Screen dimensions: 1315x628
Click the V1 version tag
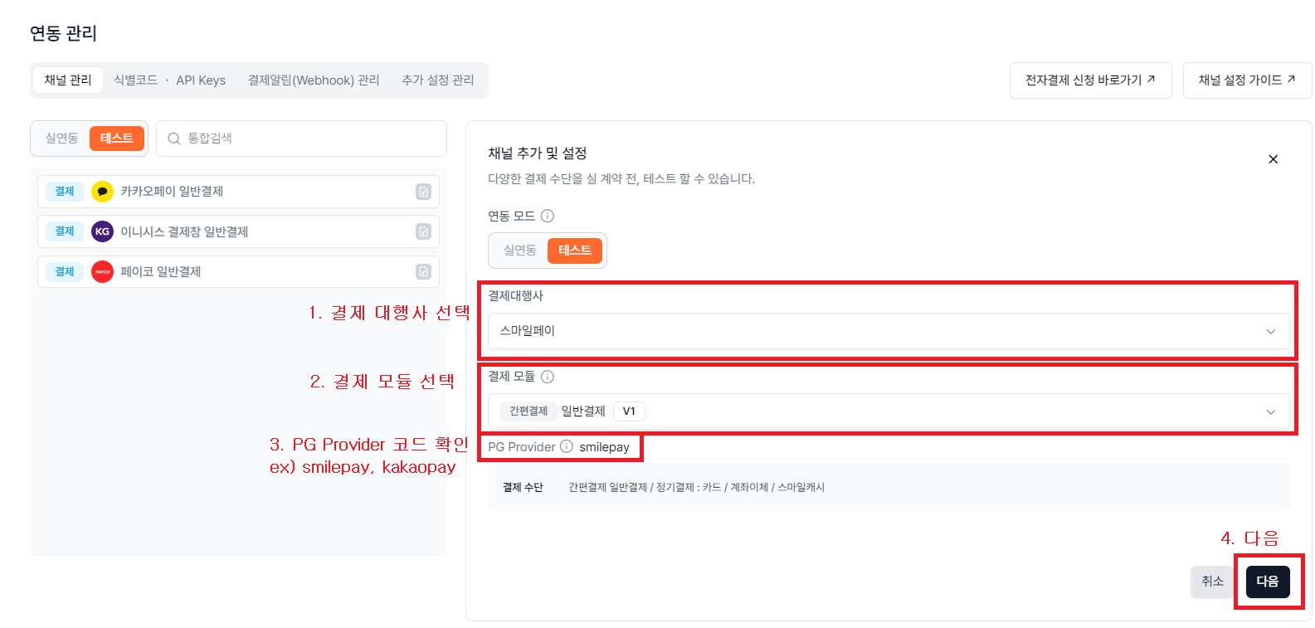(629, 411)
